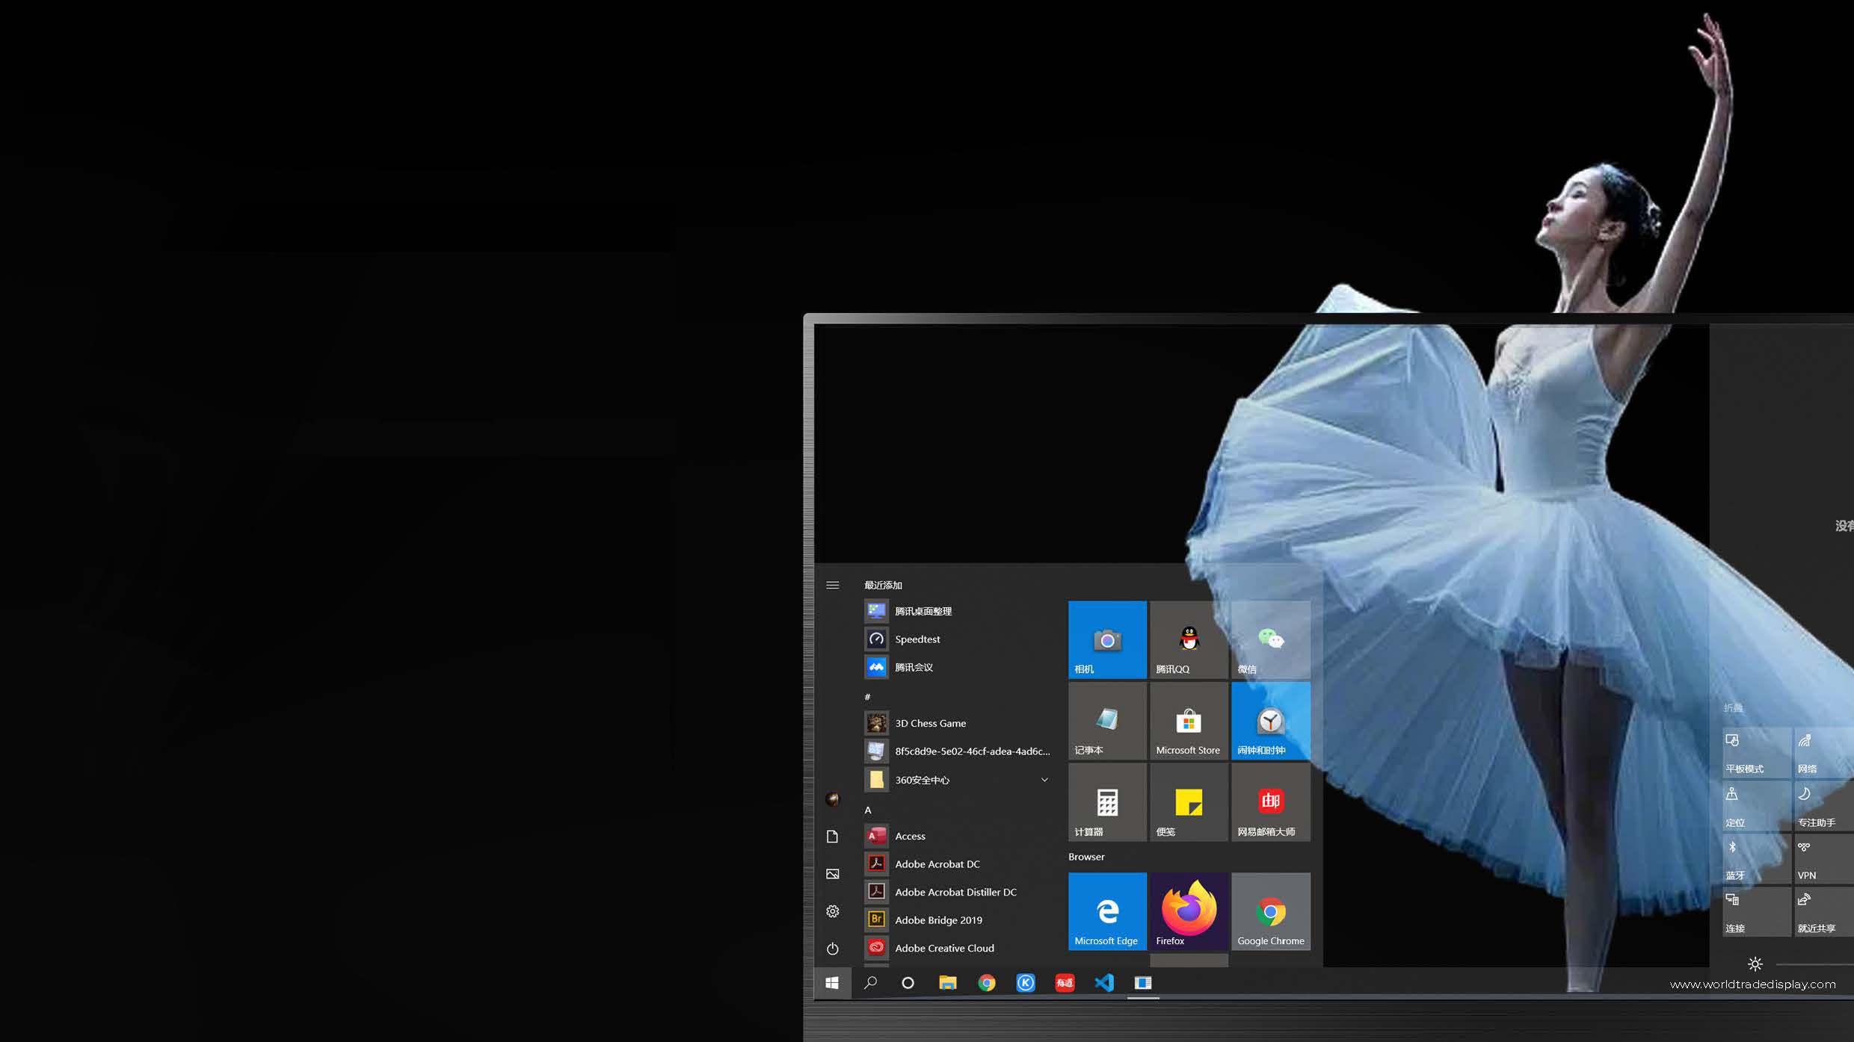Open the Calculator tile (计算器)
The image size is (1854, 1042).
pos(1106,803)
